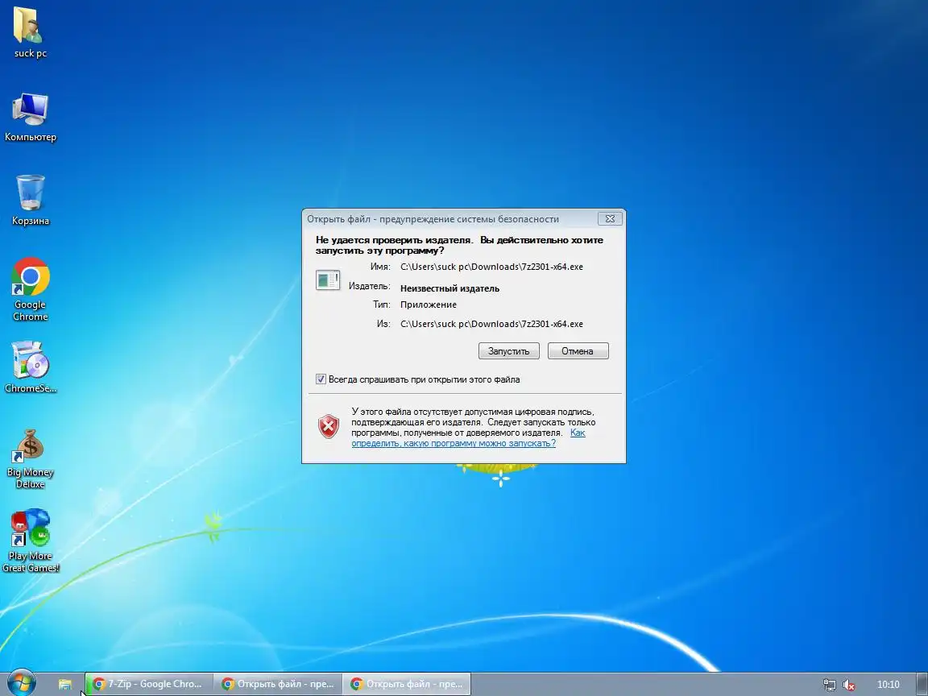
Task: Close the security warning dialog
Action: [610, 218]
